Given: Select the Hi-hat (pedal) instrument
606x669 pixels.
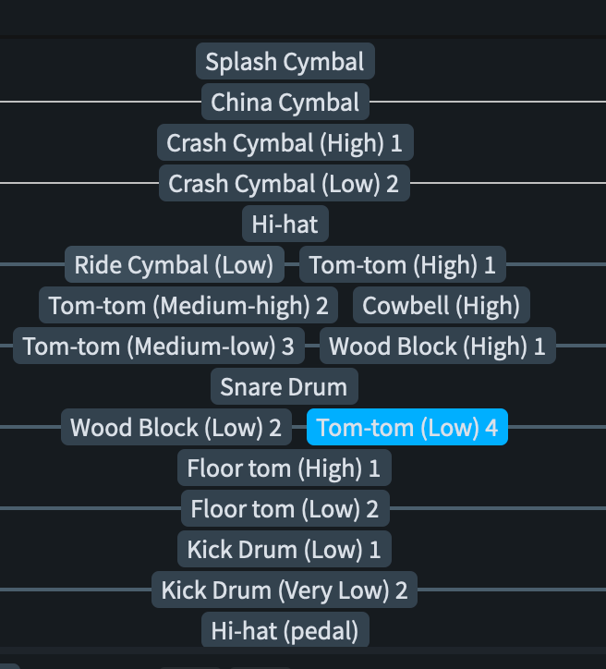Looking at the screenshot, I should [285, 631].
